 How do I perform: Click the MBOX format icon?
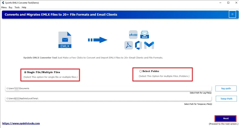point(145,34)
